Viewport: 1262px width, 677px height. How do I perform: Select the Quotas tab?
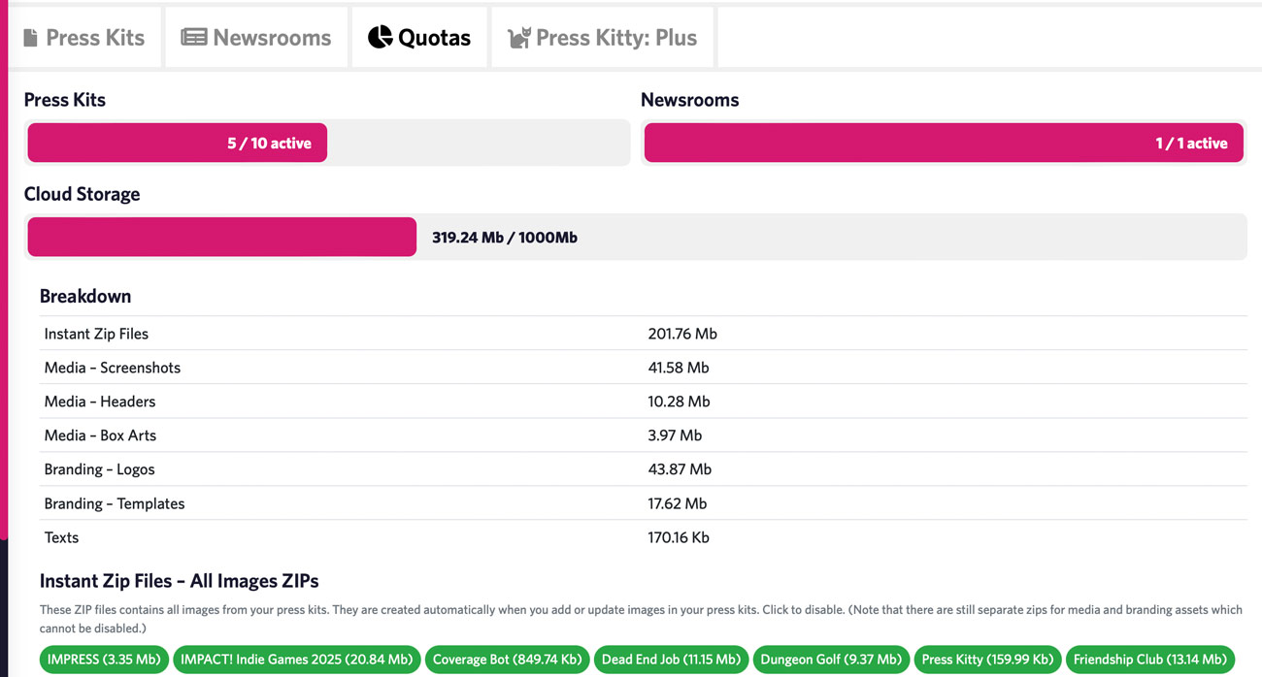tap(418, 37)
